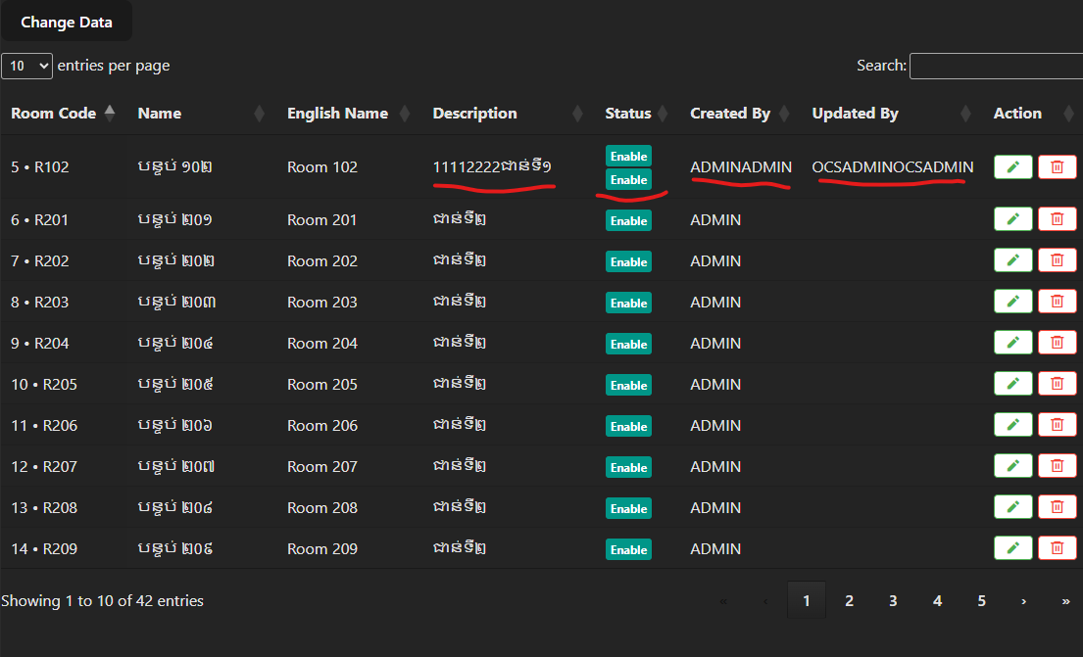Image resolution: width=1083 pixels, height=657 pixels.
Task: Open the entries per page dropdown
Action: click(x=26, y=66)
